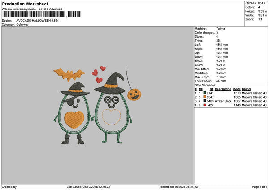Click the 'Wilcom EmbroideryStudio – Level 3 Advanced' text
This screenshot has height=190, width=269.
[x=32, y=9]
